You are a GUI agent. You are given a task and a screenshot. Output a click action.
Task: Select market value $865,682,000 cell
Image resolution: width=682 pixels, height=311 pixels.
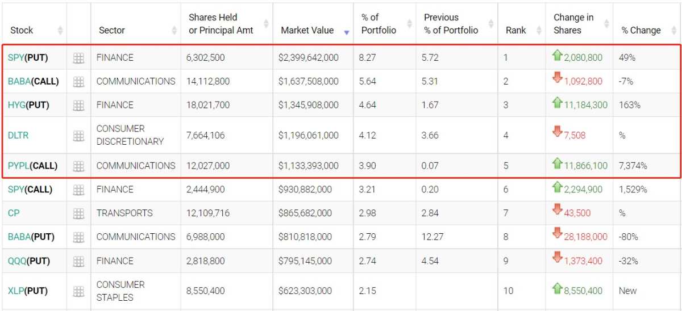coord(305,213)
